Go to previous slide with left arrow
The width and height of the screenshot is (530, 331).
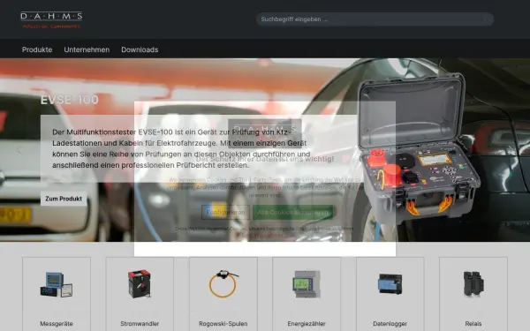(x=19, y=151)
